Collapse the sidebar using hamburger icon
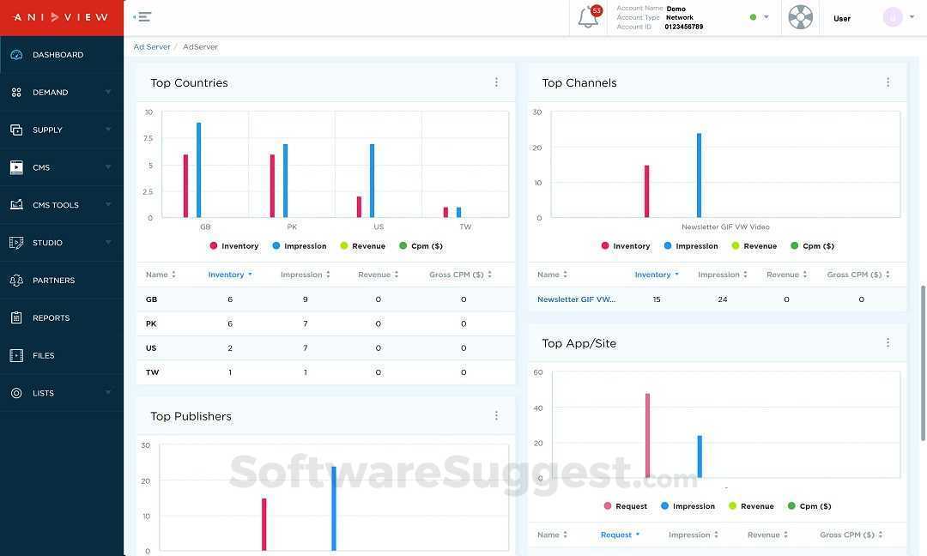This screenshot has width=927, height=556. [142, 16]
